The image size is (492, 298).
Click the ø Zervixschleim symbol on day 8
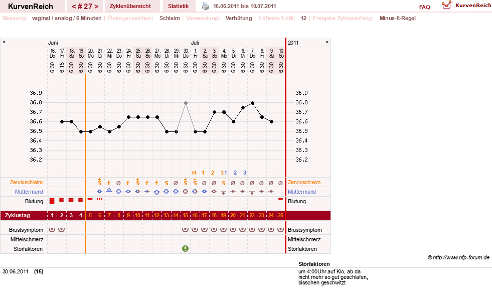click(118, 183)
